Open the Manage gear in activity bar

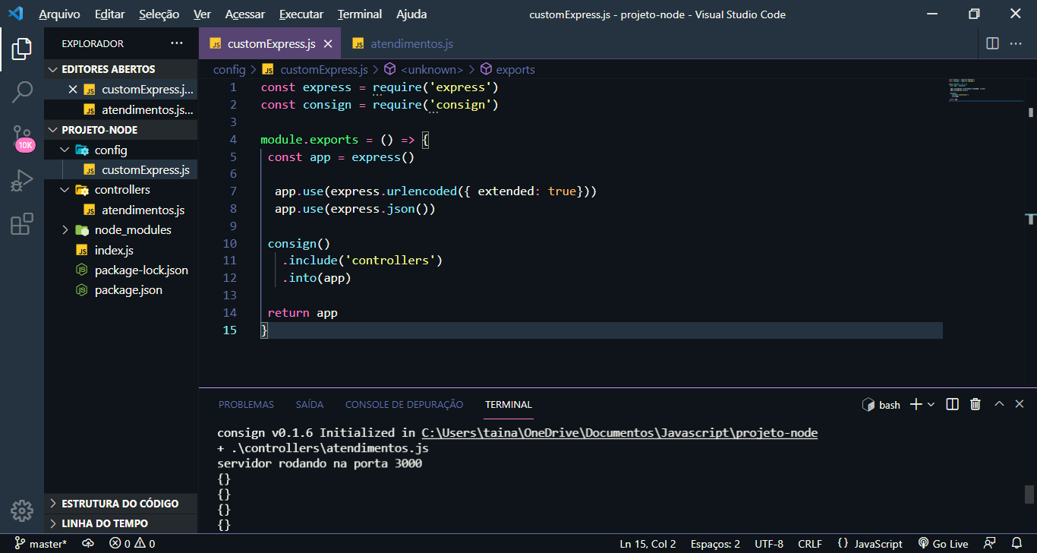(22, 510)
